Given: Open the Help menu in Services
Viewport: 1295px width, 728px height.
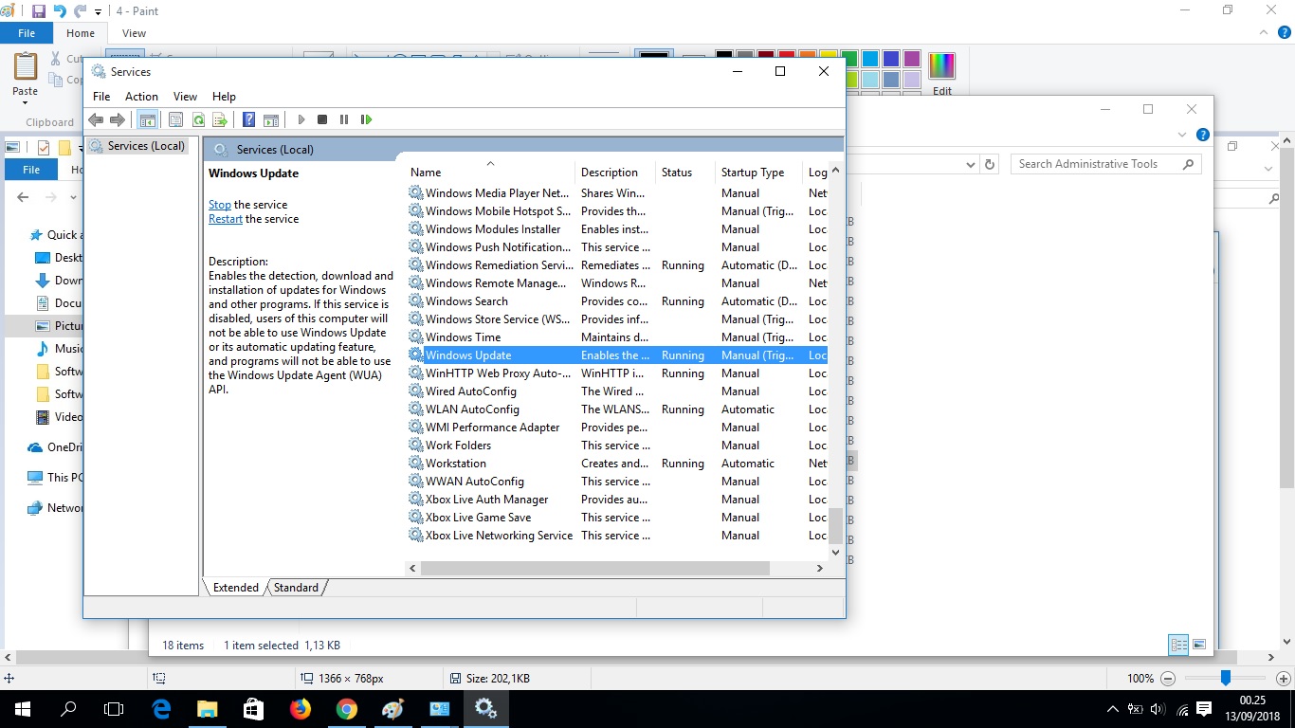Looking at the screenshot, I should click(x=224, y=97).
